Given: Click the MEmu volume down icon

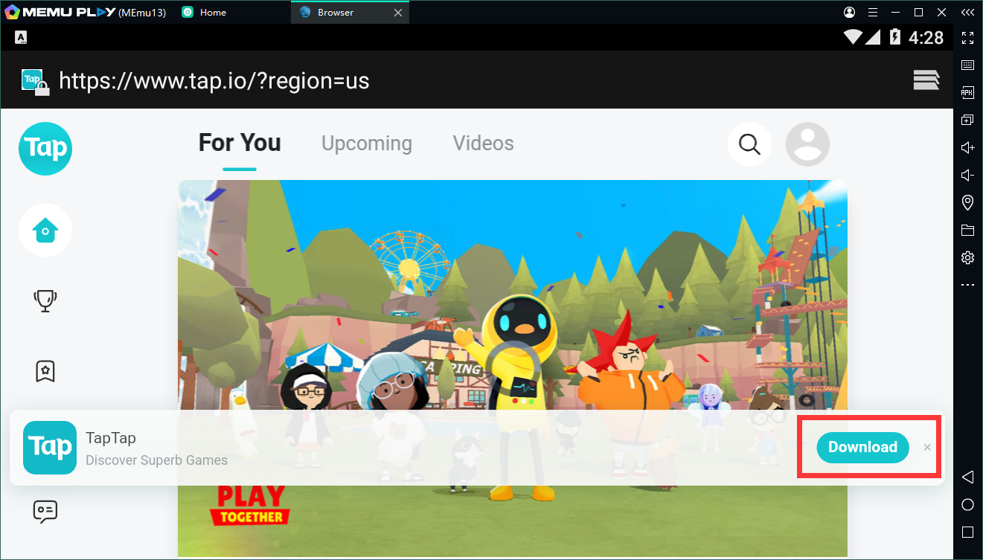Looking at the screenshot, I should tap(967, 175).
